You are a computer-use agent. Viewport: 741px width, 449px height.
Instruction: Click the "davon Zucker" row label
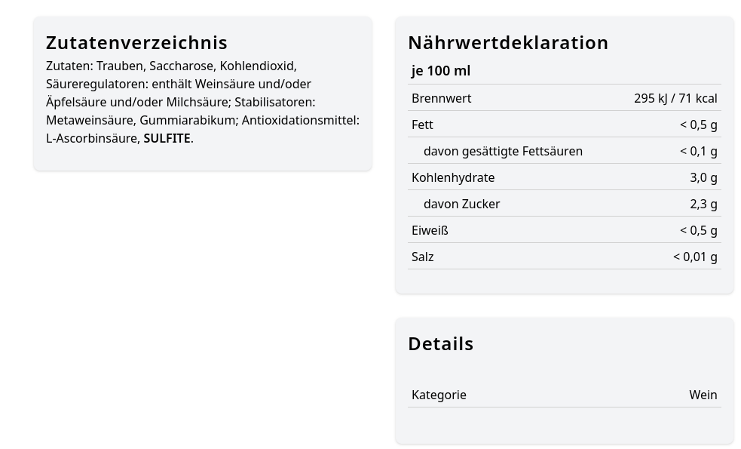coord(461,204)
